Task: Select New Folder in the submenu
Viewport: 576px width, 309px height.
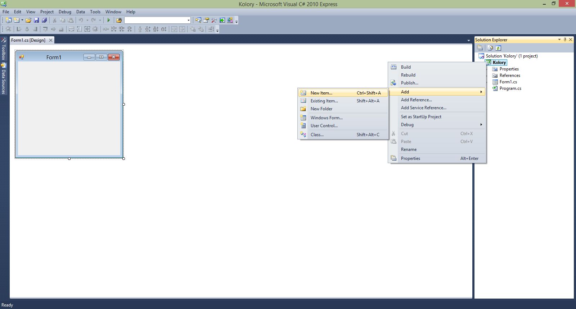Action: tap(343, 109)
